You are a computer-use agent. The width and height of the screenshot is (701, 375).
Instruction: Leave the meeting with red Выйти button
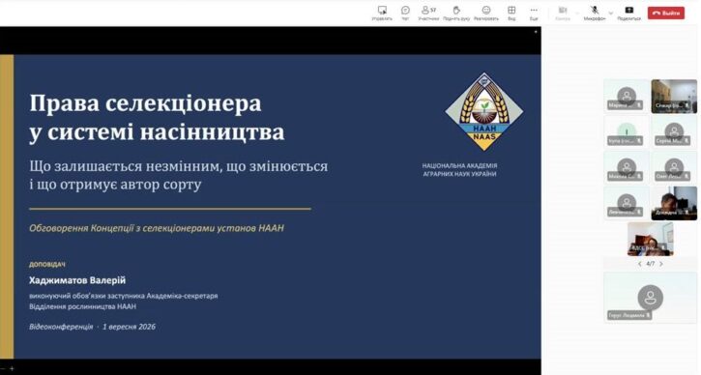pyautogui.click(x=665, y=13)
